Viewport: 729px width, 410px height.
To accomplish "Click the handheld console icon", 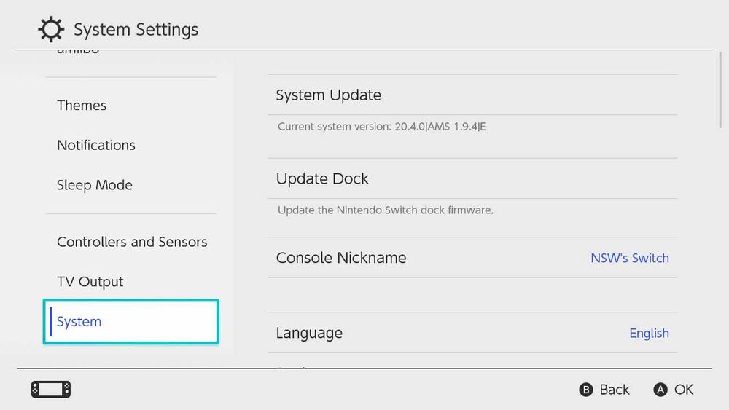I will coord(51,390).
